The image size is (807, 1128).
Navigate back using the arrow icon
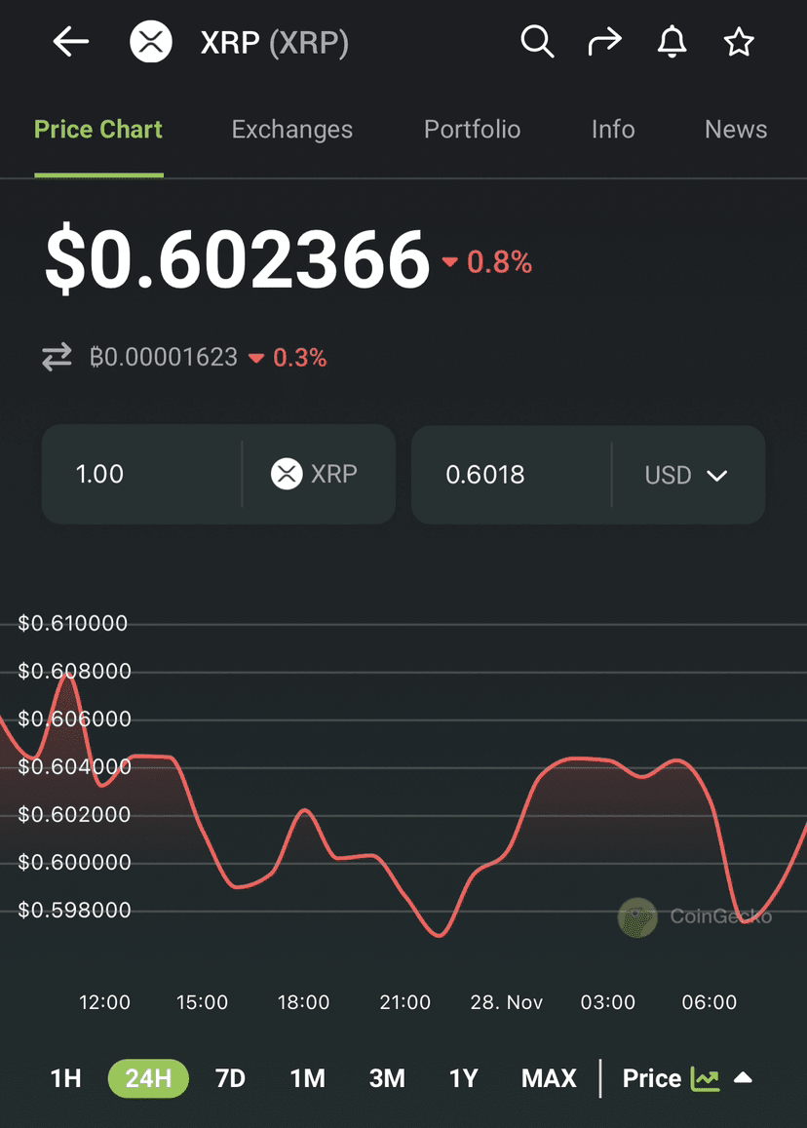click(69, 41)
